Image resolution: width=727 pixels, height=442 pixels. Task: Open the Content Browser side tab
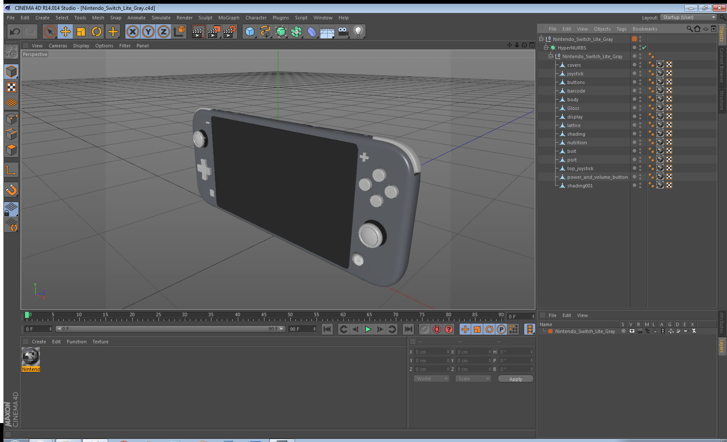722,65
